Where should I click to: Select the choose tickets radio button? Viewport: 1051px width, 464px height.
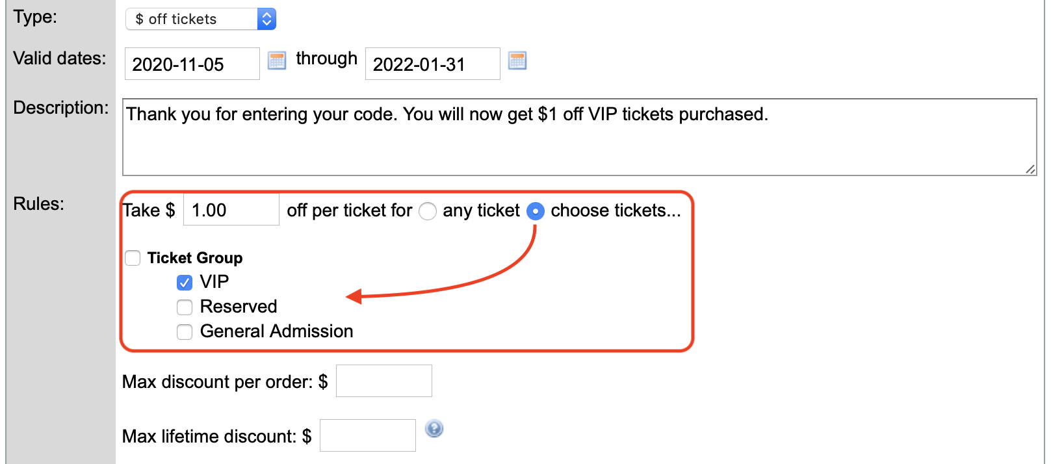coord(536,211)
